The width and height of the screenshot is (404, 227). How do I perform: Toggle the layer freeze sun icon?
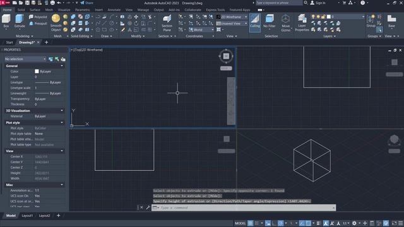[x=318, y=17]
